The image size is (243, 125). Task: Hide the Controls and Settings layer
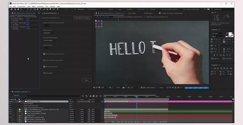(x=10, y=102)
